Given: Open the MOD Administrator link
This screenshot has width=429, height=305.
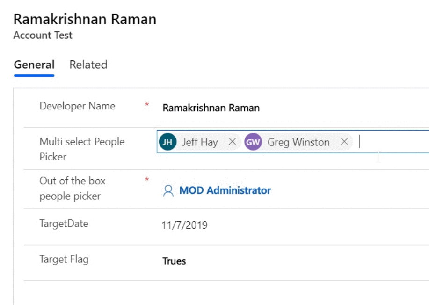Looking at the screenshot, I should (x=225, y=190).
